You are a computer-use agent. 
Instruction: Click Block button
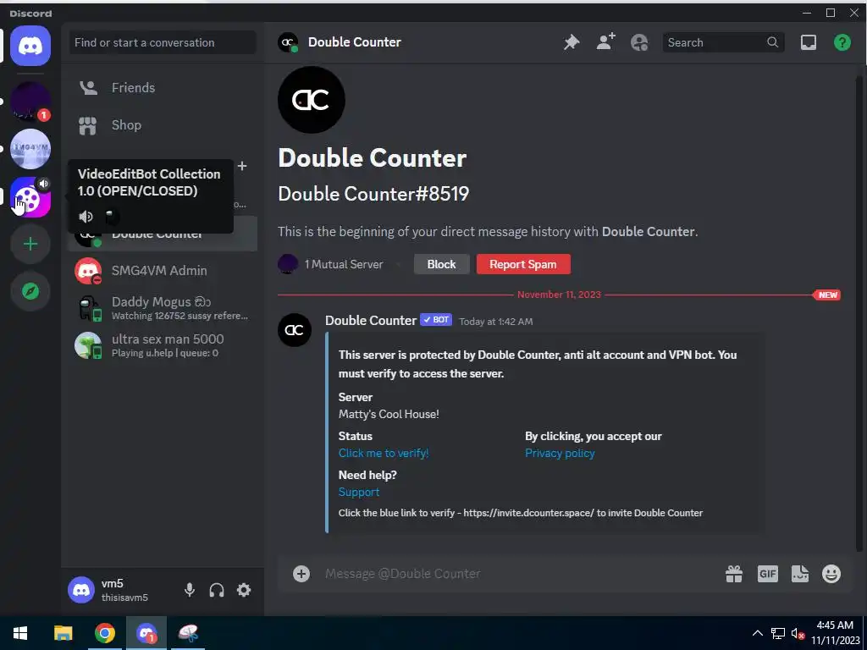click(441, 264)
